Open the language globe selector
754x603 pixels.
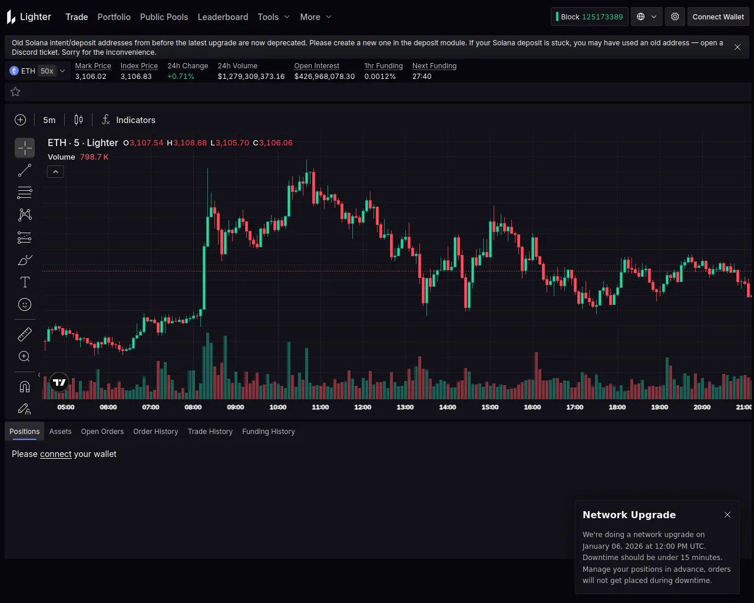[647, 17]
